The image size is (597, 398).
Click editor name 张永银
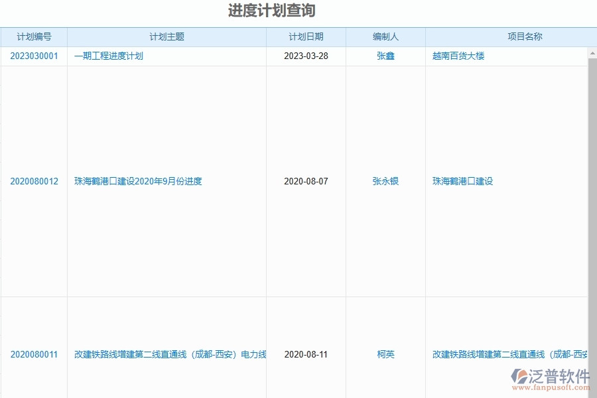tap(385, 180)
